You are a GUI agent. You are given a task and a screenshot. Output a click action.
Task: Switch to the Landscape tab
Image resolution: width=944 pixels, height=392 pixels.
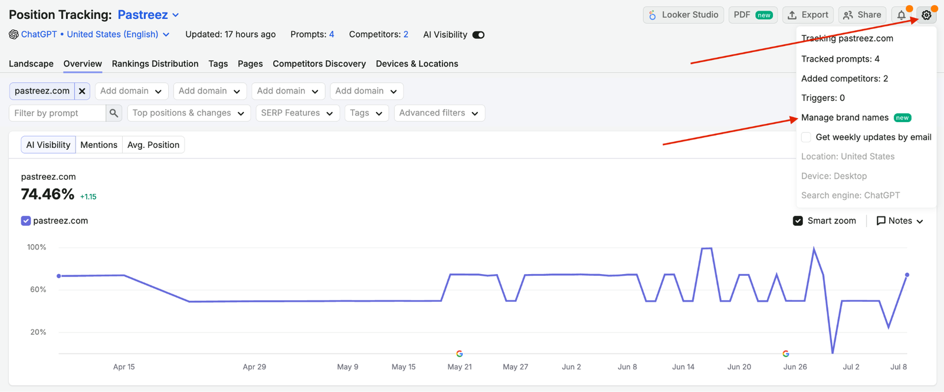[x=31, y=64]
